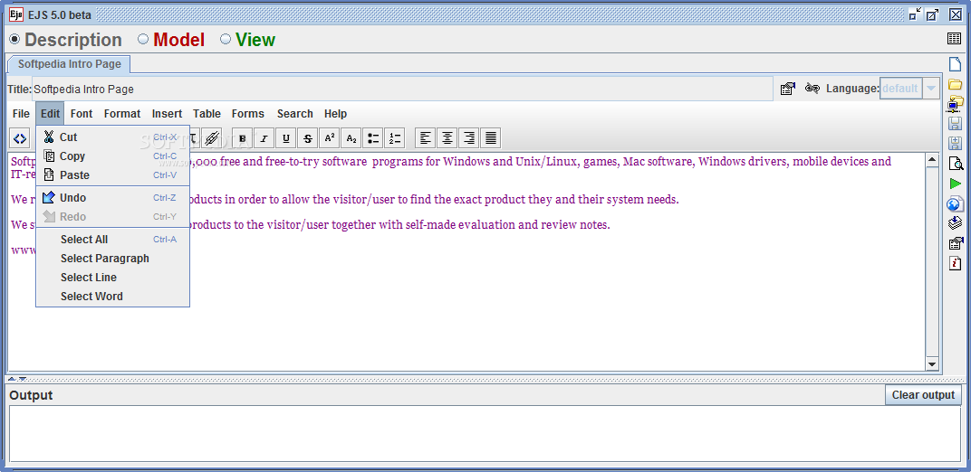
Task: Apply underline formatting in toolbar
Action: point(285,137)
